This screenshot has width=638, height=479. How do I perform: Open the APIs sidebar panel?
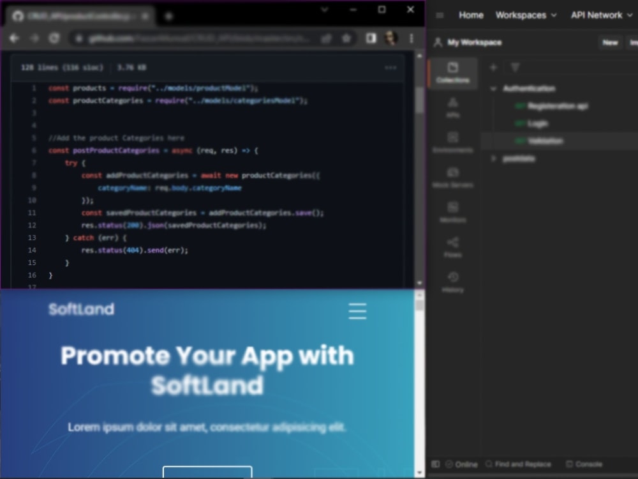(453, 106)
